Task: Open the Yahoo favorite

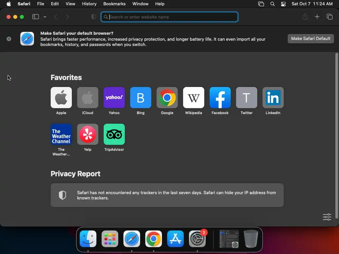Action: click(x=114, y=98)
